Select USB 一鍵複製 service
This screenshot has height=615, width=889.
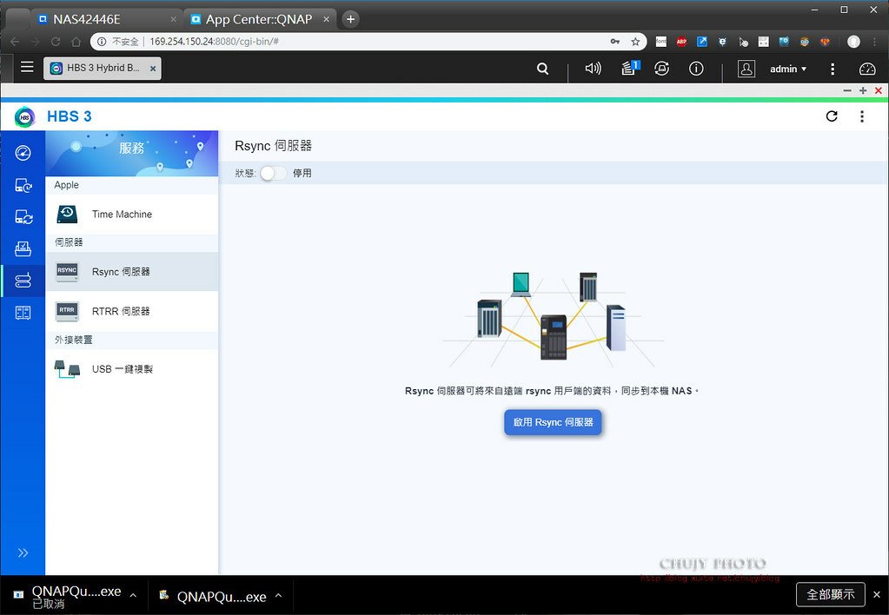pos(131,369)
